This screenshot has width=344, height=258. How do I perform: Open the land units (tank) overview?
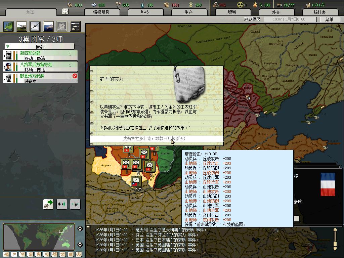[x=22, y=26]
